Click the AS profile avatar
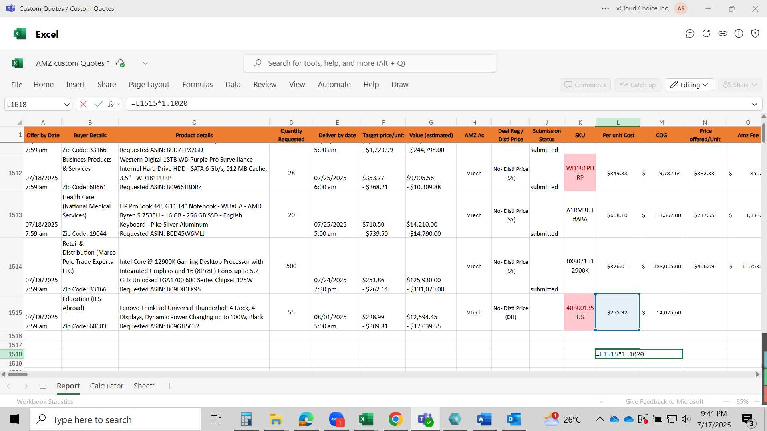Image resolution: width=767 pixels, height=431 pixels. pos(681,8)
